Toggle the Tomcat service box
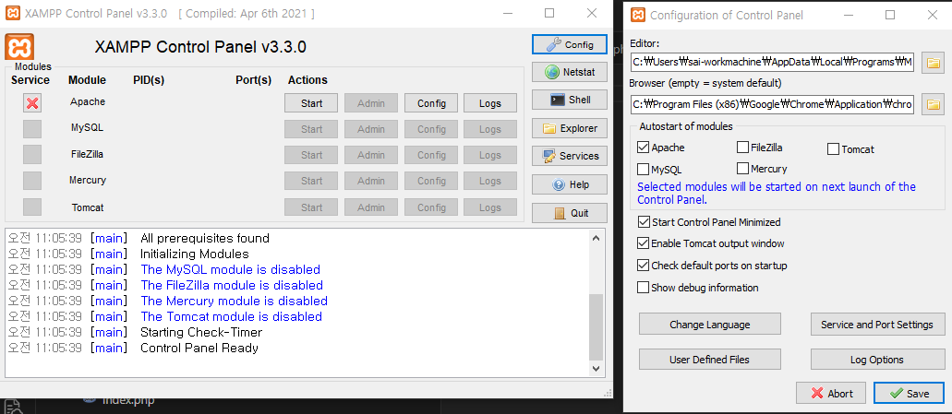The height and width of the screenshot is (414, 952). click(32, 207)
